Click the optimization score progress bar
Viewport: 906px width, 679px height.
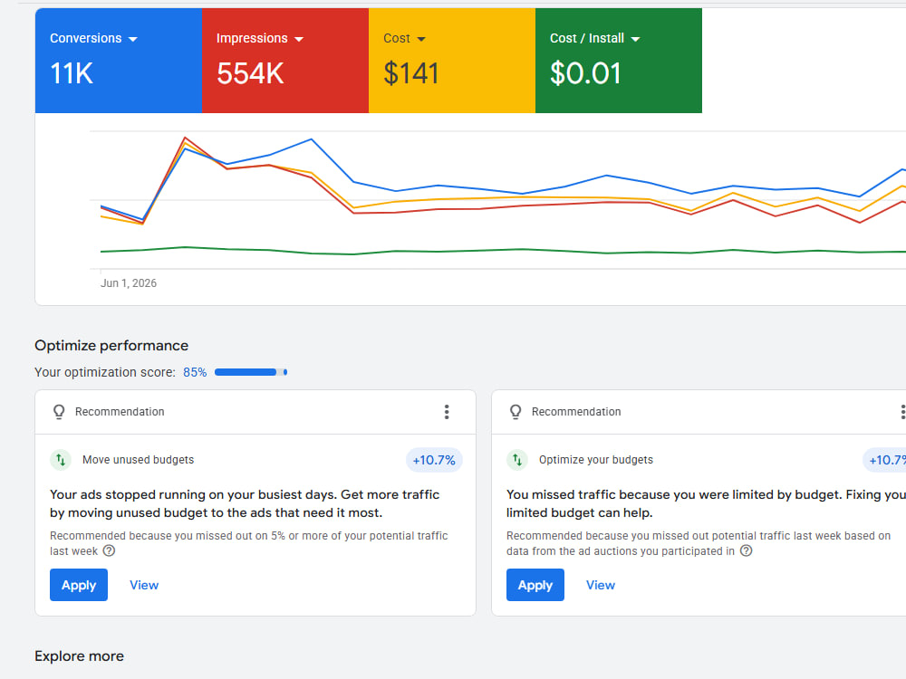pyautogui.click(x=251, y=372)
